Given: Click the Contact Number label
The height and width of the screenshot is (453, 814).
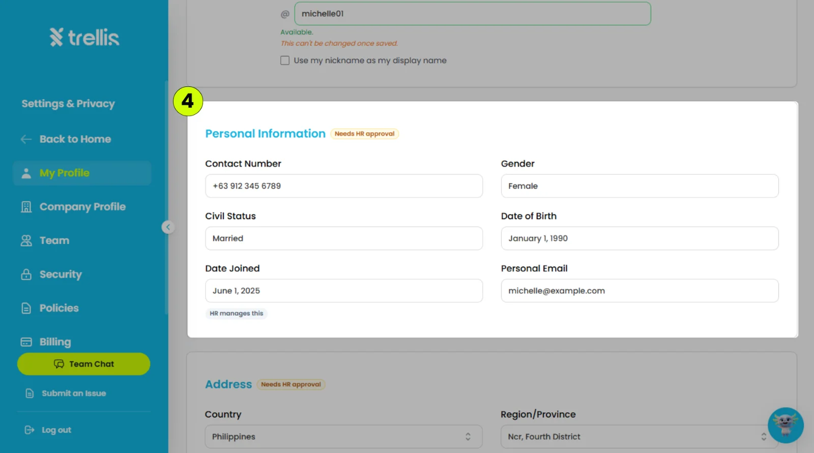Looking at the screenshot, I should [243, 164].
